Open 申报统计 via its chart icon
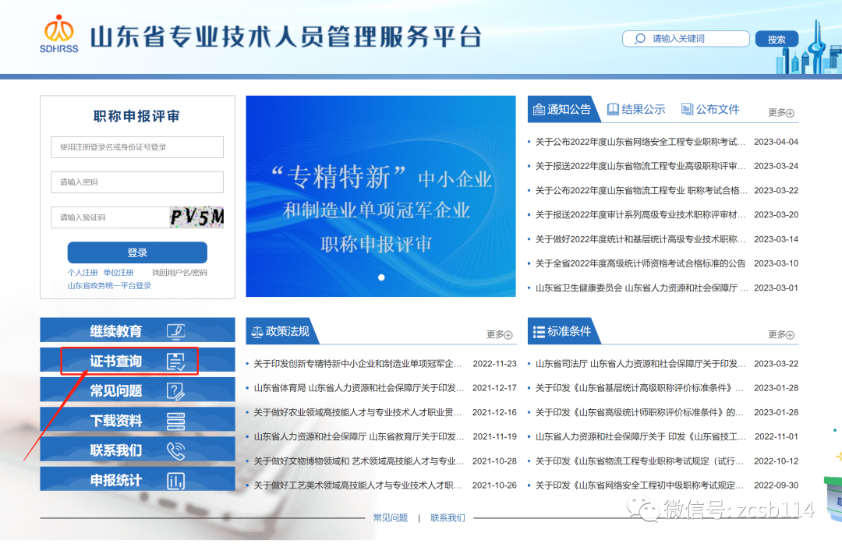842x547 pixels. point(176,481)
